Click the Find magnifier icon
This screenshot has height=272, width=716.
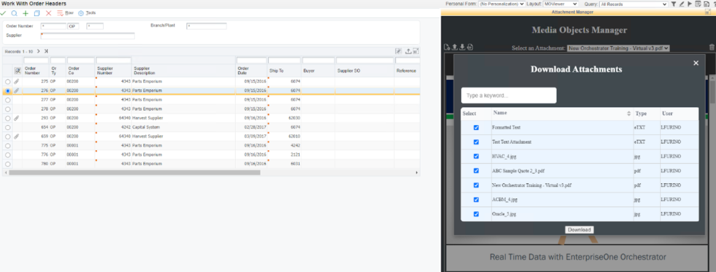14,13
